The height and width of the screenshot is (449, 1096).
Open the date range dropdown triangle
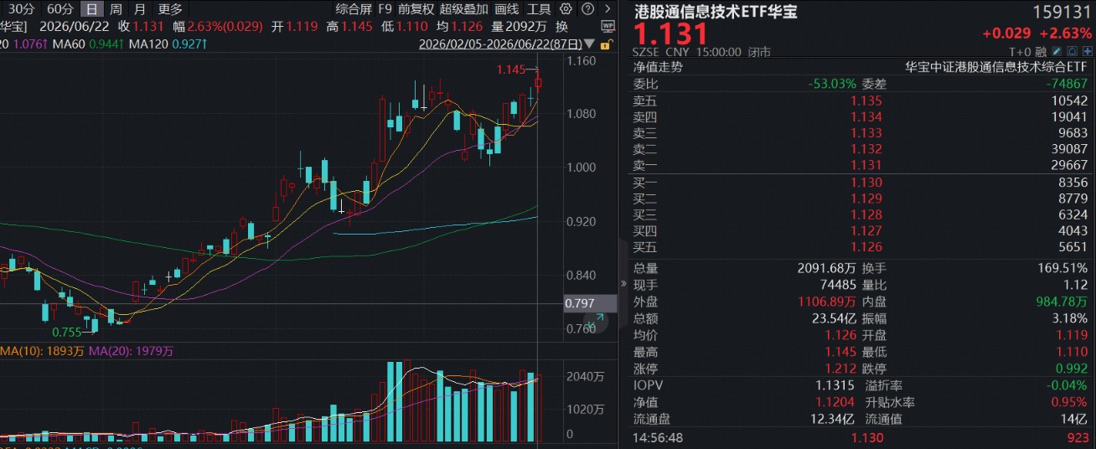tap(591, 44)
